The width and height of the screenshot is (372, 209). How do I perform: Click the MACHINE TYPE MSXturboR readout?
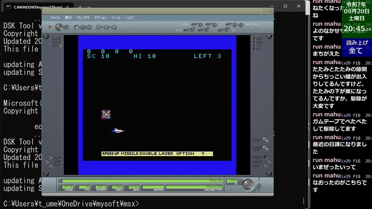click(x=194, y=187)
